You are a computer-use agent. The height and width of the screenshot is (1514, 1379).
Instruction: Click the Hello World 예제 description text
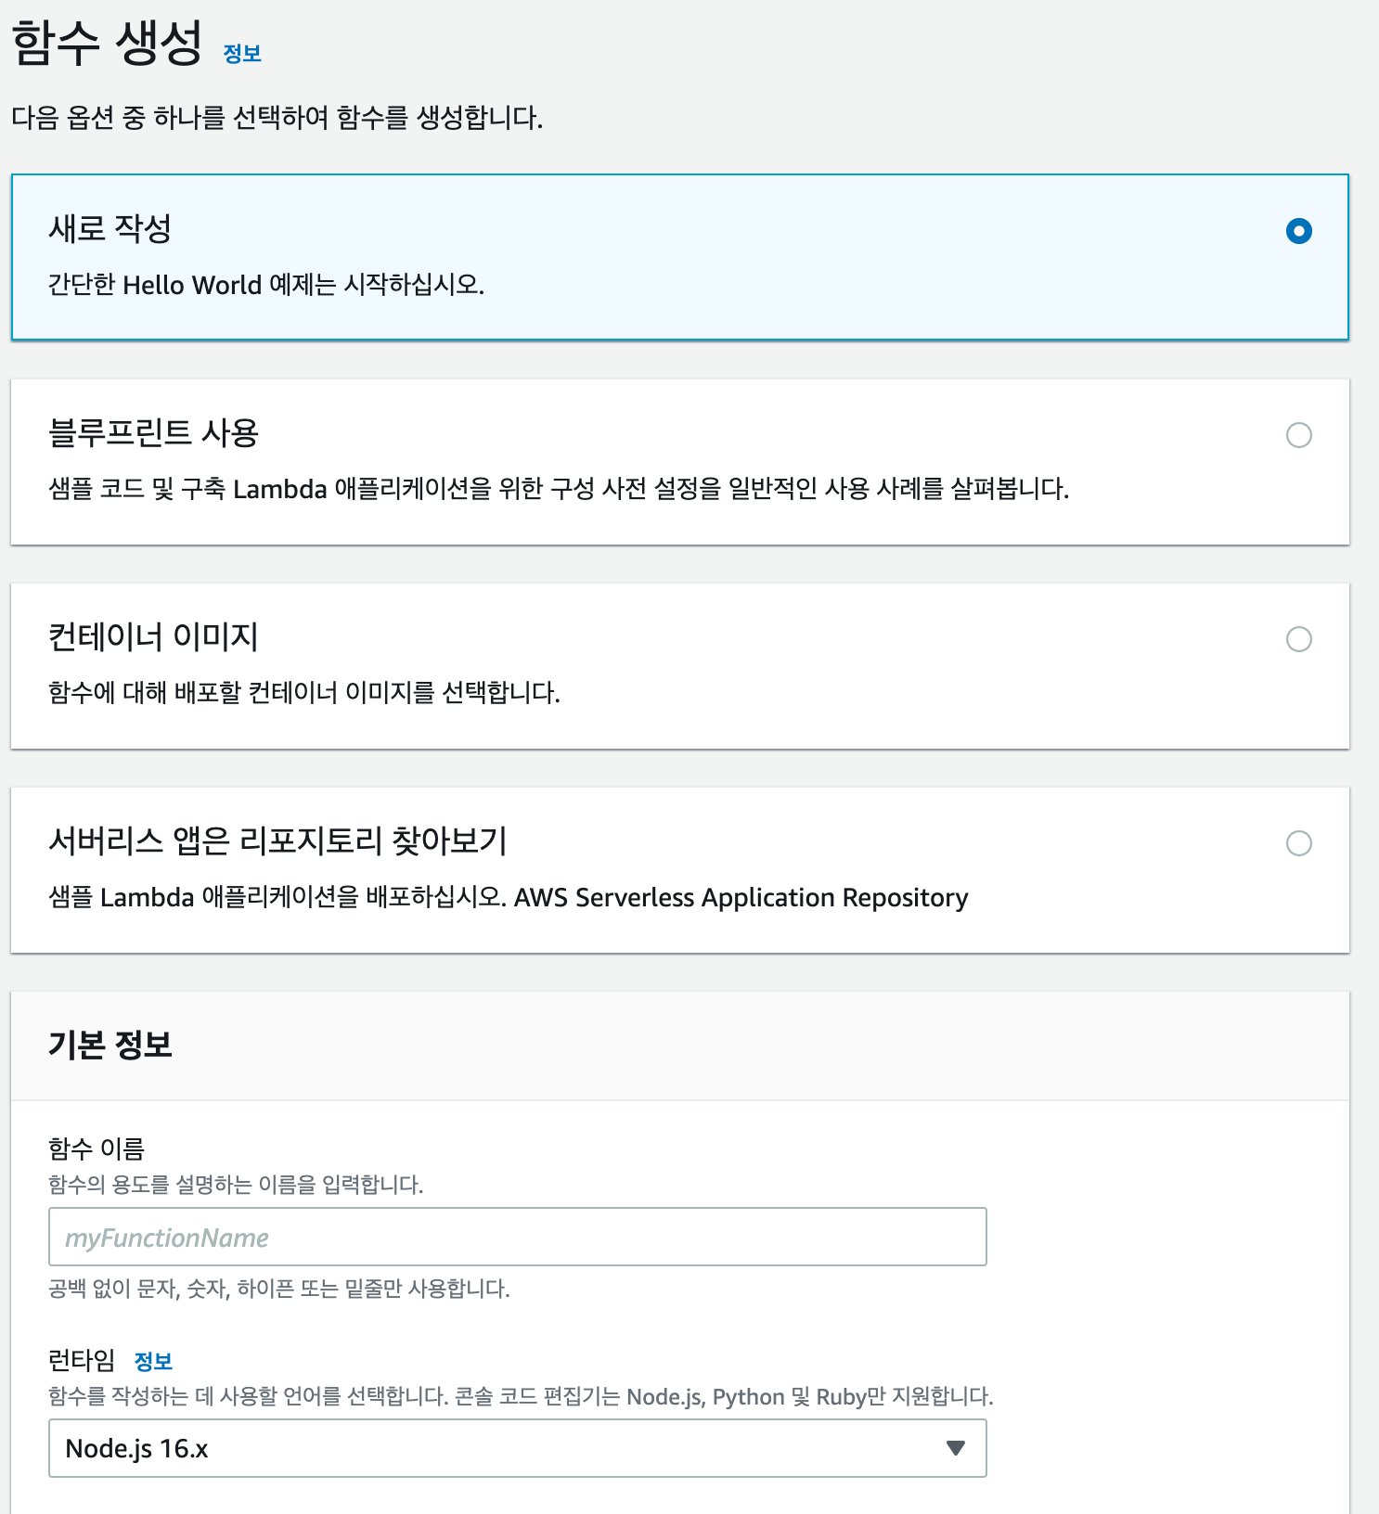(x=266, y=284)
